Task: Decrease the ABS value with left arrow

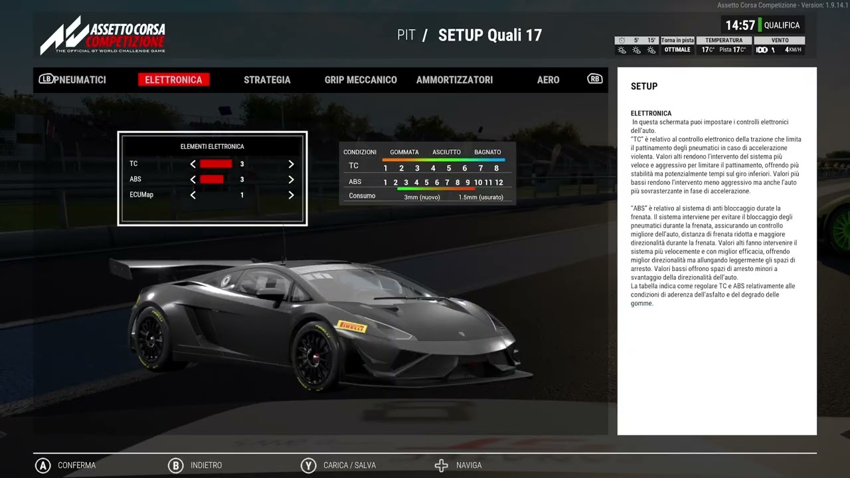Action: [193, 179]
